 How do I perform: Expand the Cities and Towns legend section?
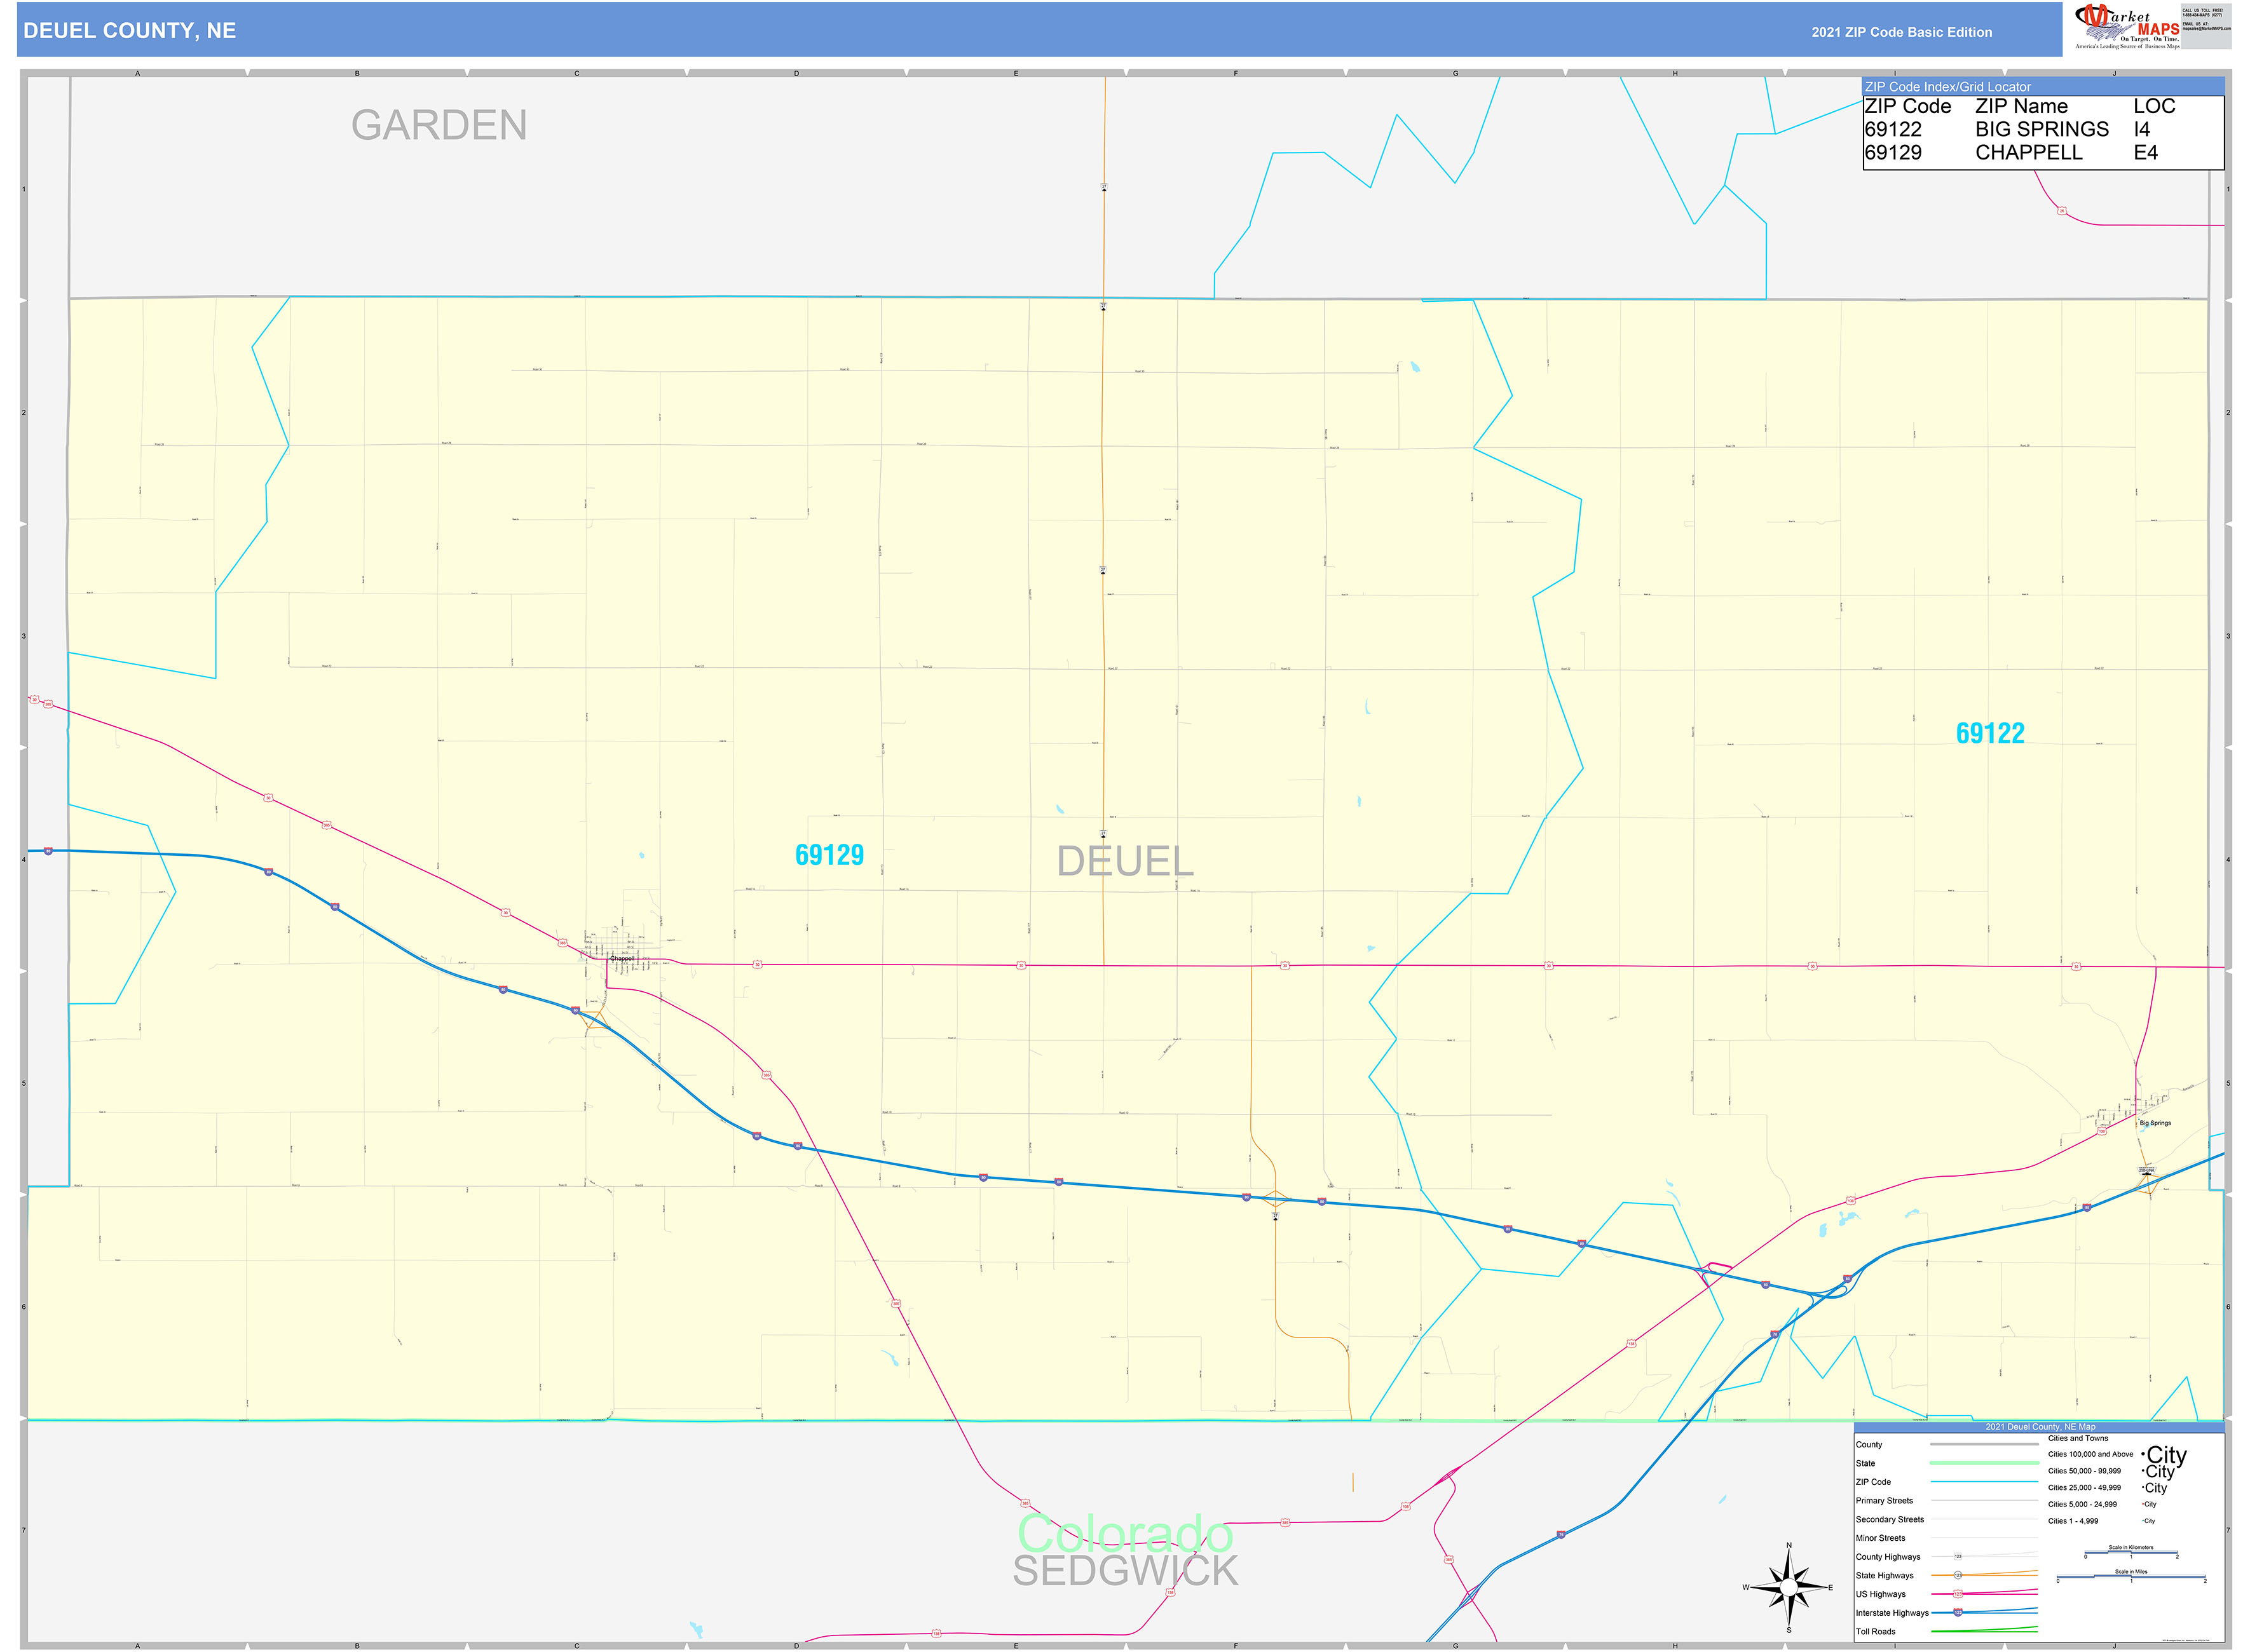point(2078,1438)
